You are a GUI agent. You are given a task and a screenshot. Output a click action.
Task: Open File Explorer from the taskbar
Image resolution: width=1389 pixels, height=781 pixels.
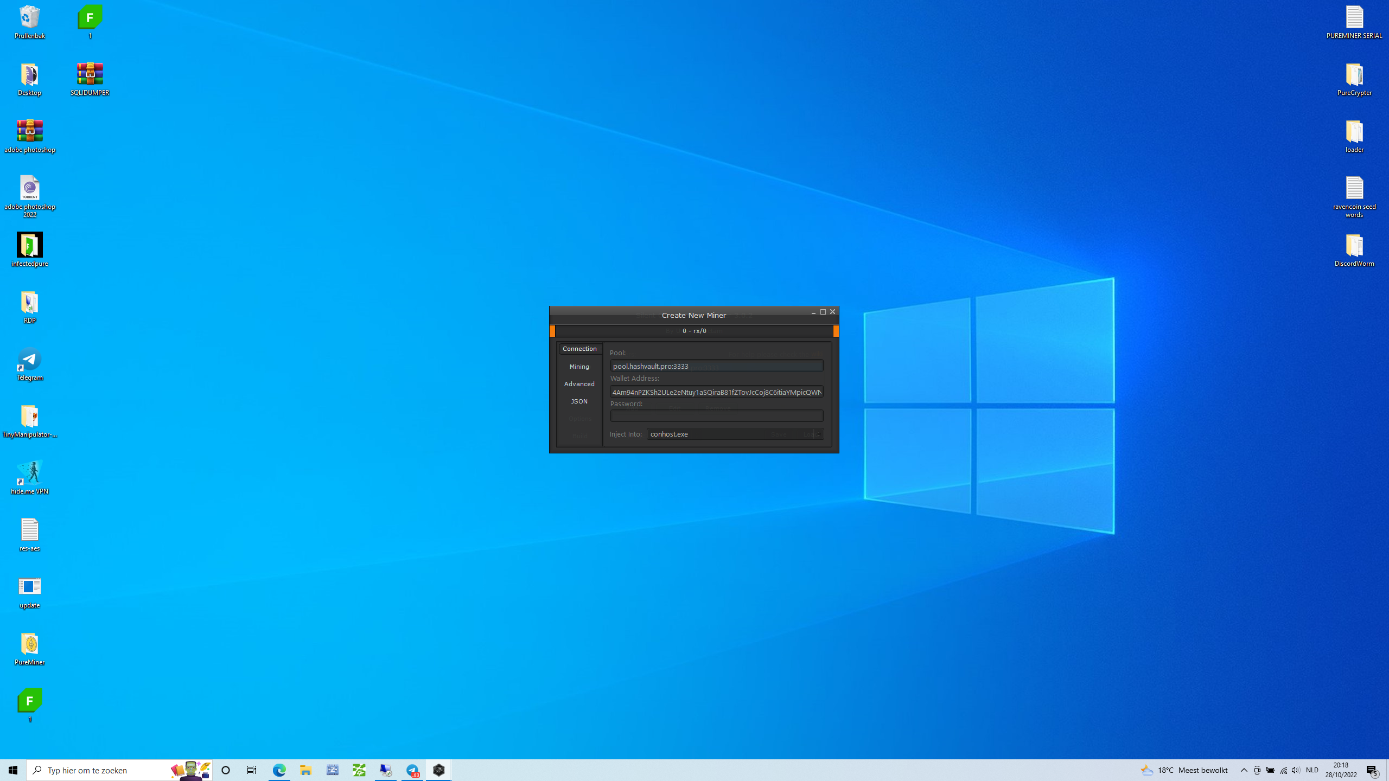[x=305, y=770]
